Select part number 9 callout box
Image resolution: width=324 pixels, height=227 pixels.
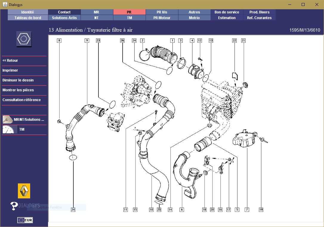point(87,41)
